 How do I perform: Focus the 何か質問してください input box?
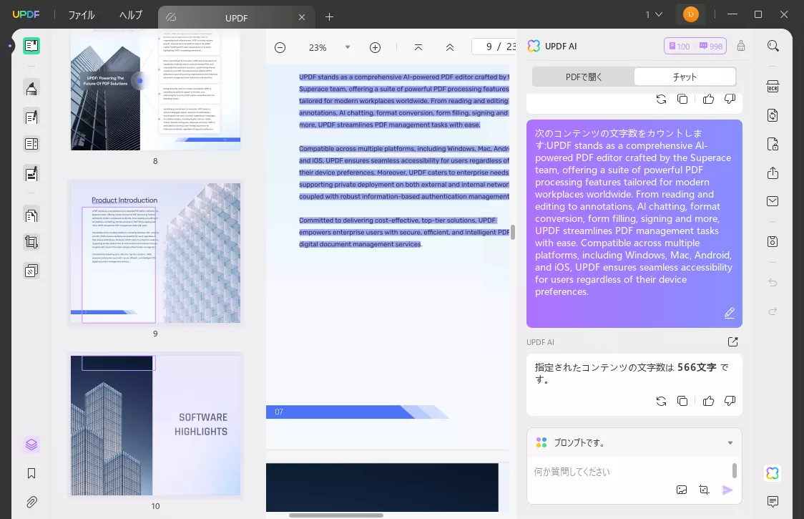[629, 472]
